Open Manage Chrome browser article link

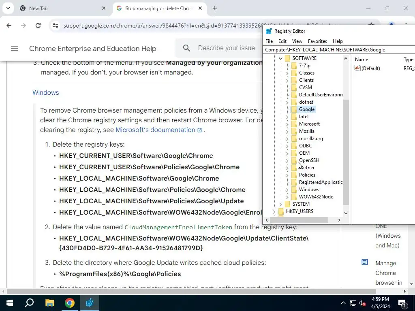(389, 273)
